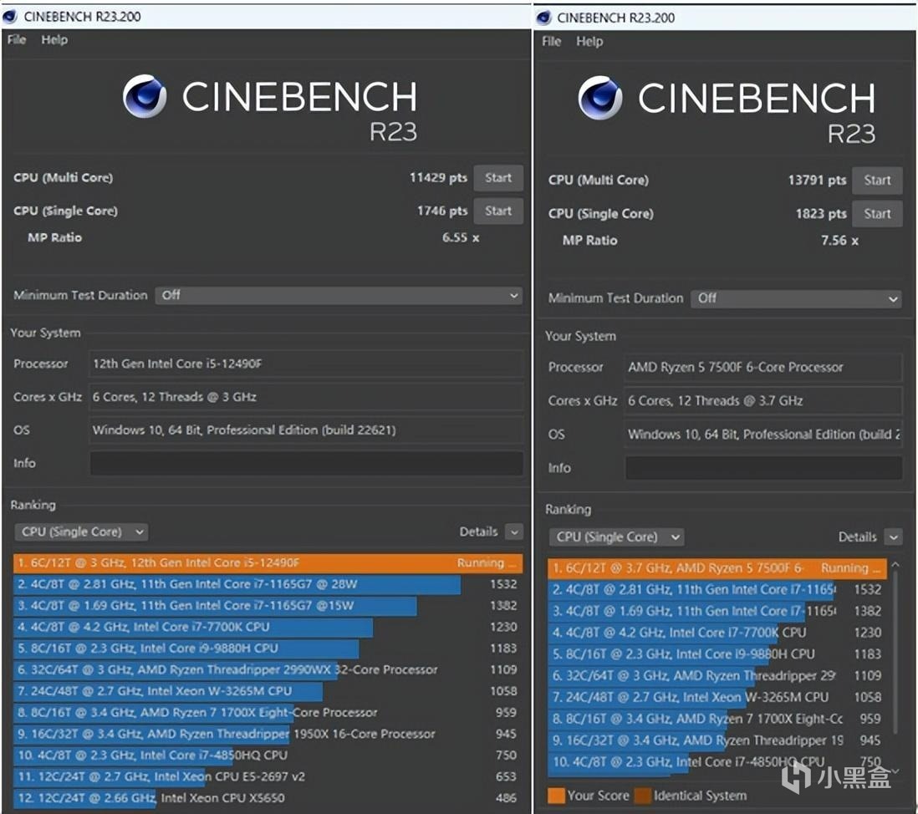Viewport: 918px width, 814px height.
Task: Select Xeon X5650 row in left window
Action: pyautogui.click(x=268, y=797)
